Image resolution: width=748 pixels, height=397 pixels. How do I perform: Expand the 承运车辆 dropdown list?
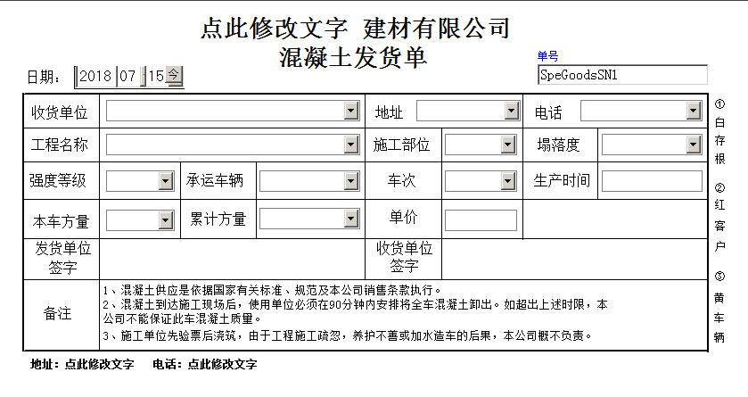351,181
